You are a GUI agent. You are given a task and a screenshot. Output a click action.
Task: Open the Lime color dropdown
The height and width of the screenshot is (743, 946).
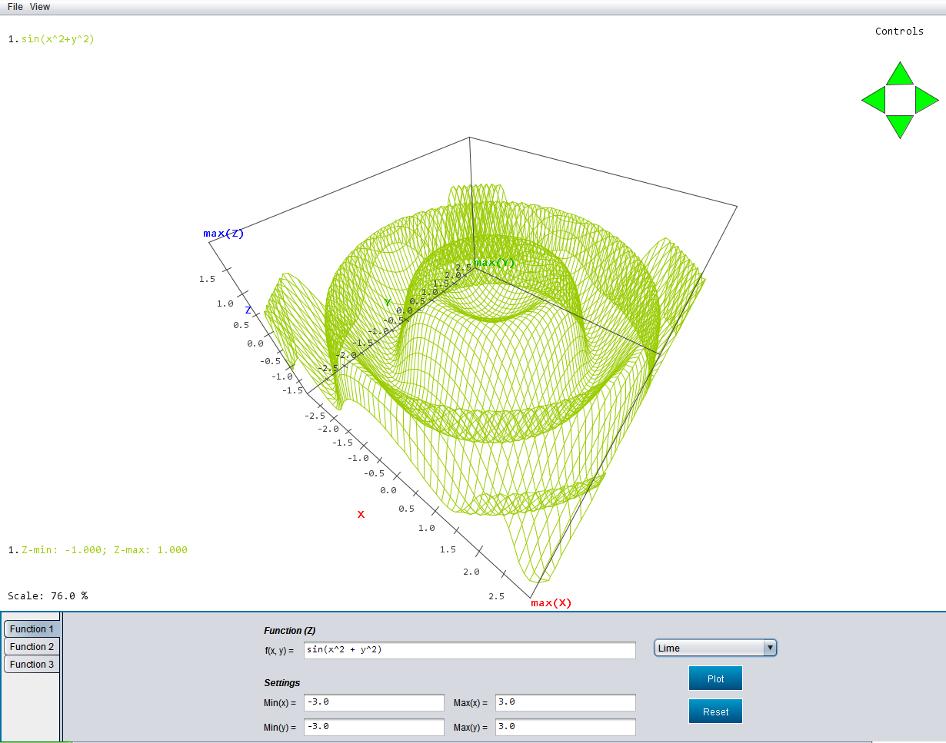tap(715, 648)
